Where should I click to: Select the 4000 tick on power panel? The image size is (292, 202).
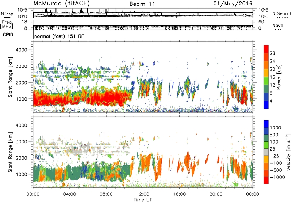point(21,50)
